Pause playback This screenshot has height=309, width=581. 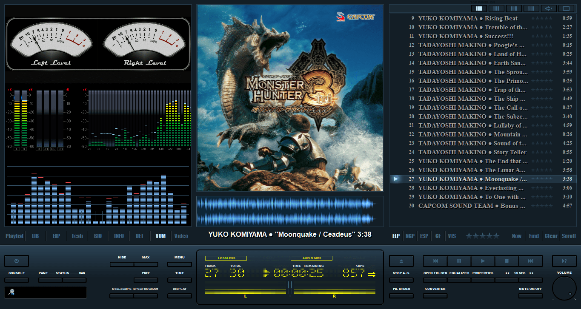[459, 261]
